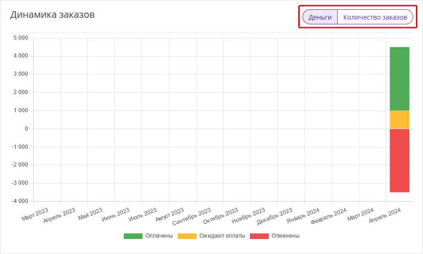Select the yellow awaiting payment bar segment
This screenshot has height=254, width=423.
click(x=400, y=119)
